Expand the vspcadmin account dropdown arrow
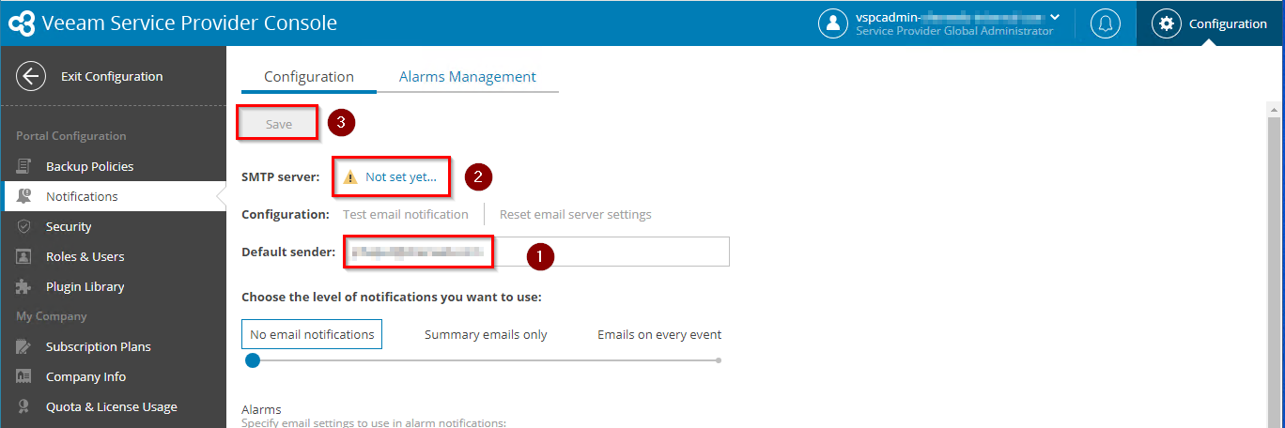The image size is (1285, 428). [x=1055, y=17]
